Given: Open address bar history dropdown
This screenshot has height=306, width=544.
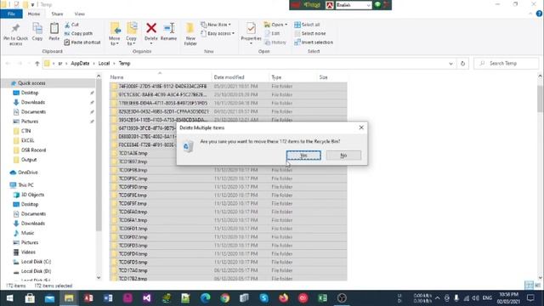Looking at the screenshot, I should [x=450, y=64].
